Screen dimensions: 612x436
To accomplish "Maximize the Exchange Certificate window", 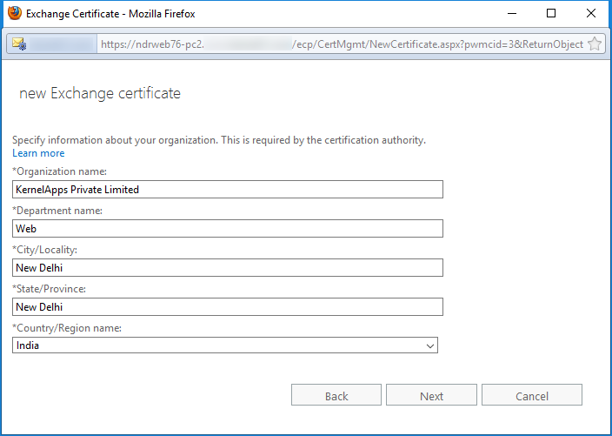I will [551, 13].
